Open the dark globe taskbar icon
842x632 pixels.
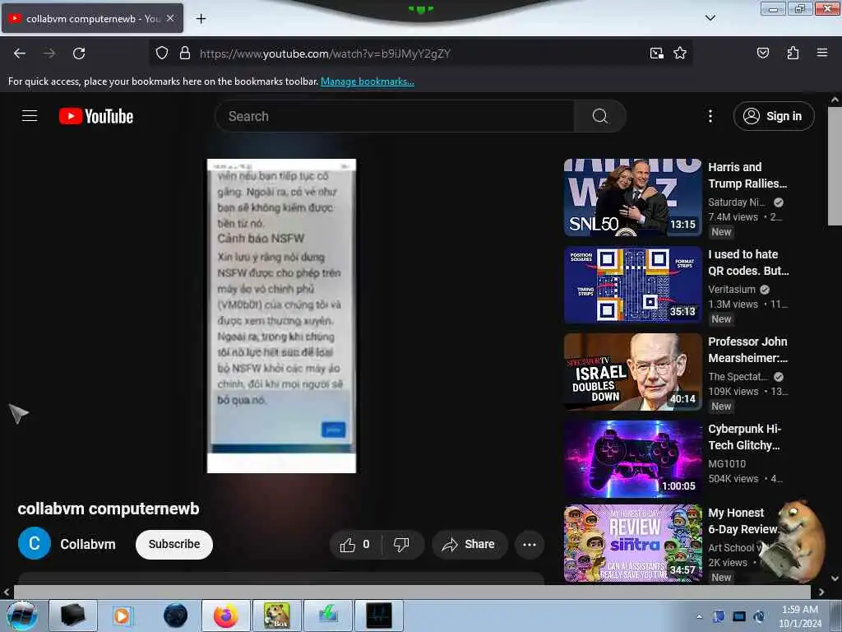pyautogui.click(x=175, y=616)
